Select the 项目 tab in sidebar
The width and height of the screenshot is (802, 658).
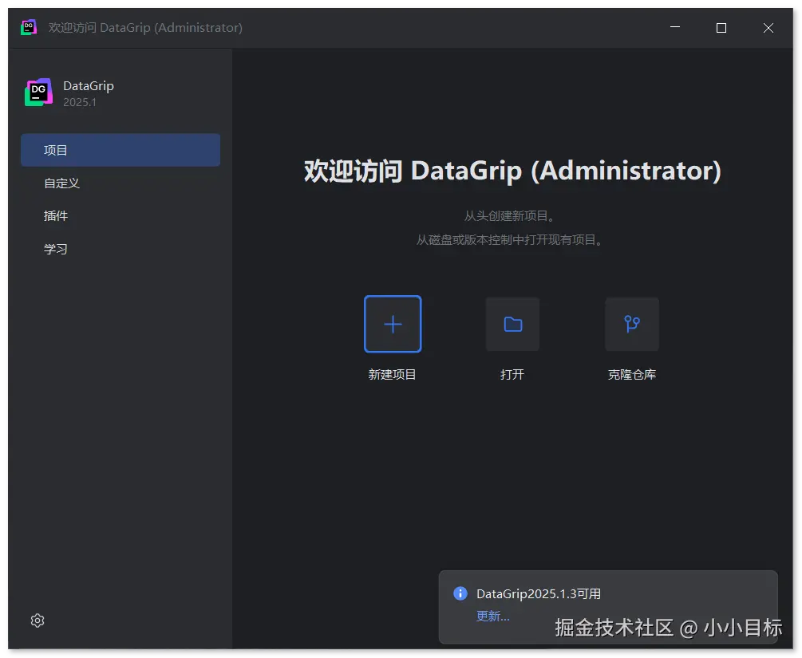(120, 150)
